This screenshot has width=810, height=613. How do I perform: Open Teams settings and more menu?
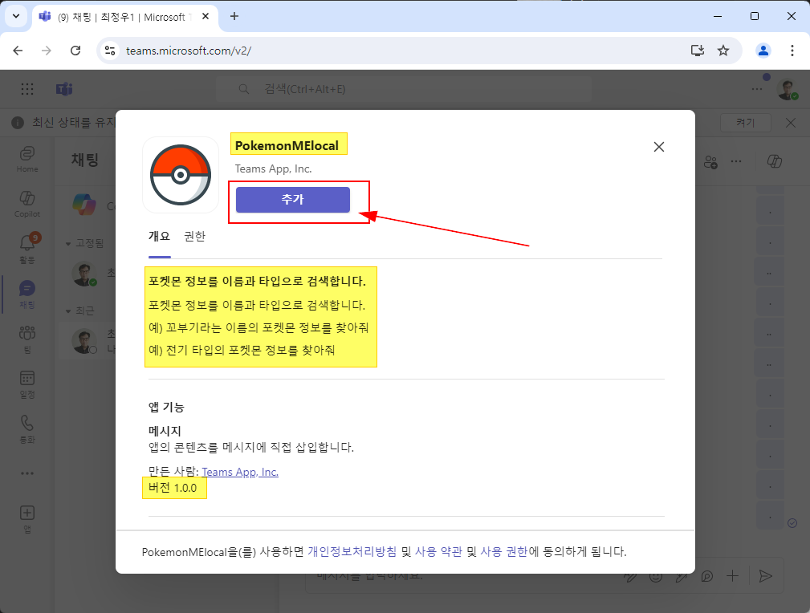[x=757, y=89]
